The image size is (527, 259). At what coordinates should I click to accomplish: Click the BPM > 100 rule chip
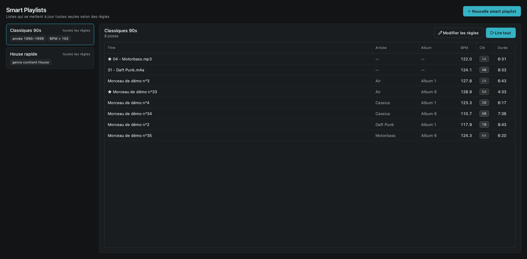click(x=59, y=39)
